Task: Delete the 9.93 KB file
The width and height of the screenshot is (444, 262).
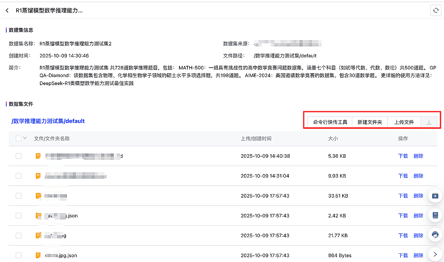Action: [418, 176]
